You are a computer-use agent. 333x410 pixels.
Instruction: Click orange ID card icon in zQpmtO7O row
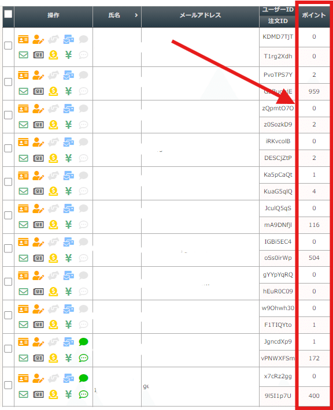[x=23, y=109]
